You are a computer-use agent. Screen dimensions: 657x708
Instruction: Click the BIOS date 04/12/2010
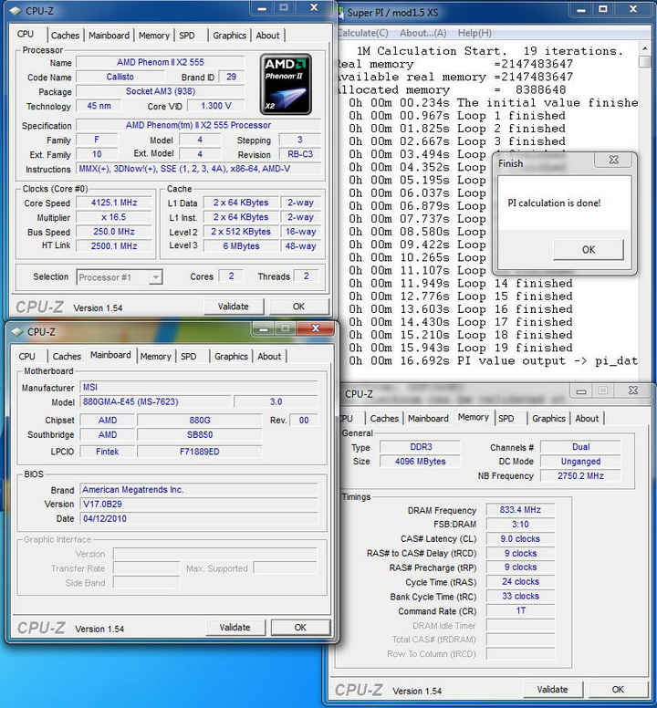(x=199, y=518)
